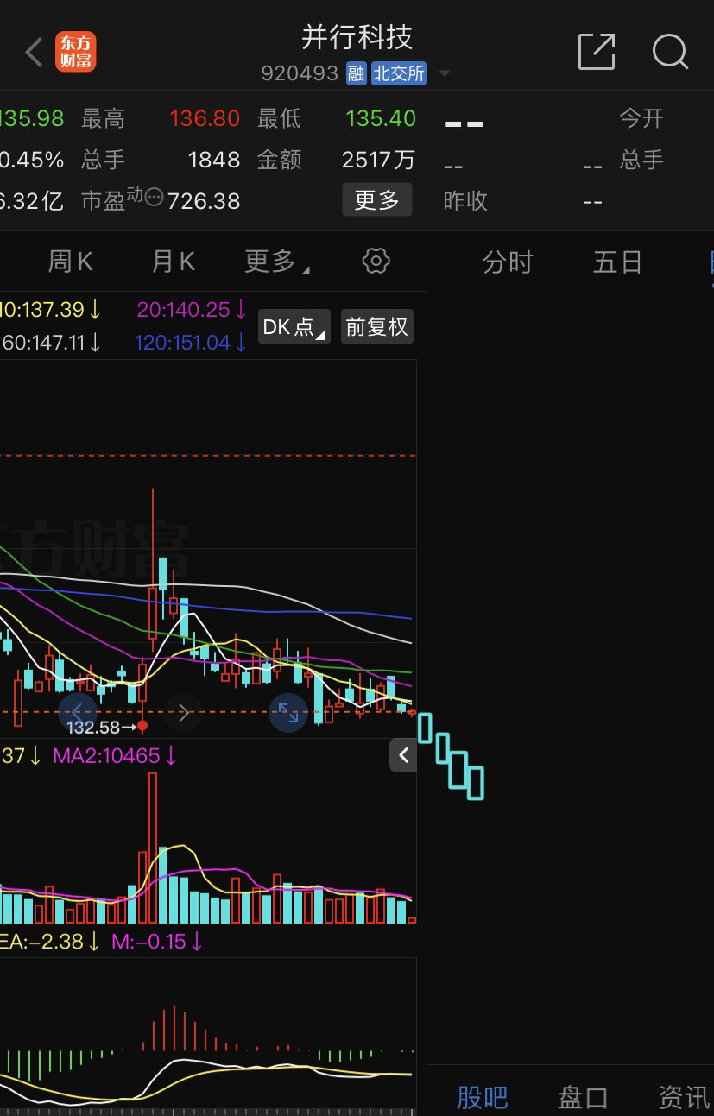Move crosshair to previous candle arrow
The width and height of the screenshot is (714, 1116).
tap(77, 712)
